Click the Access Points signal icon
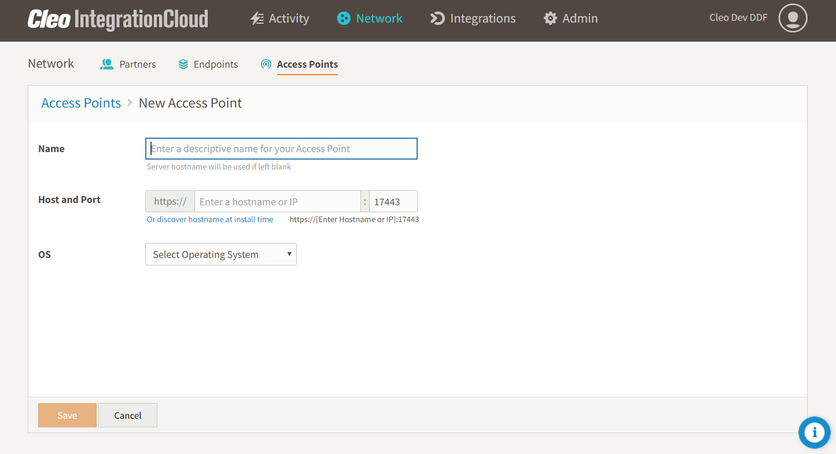Screen dimensions: 836x454 (x=266, y=64)
